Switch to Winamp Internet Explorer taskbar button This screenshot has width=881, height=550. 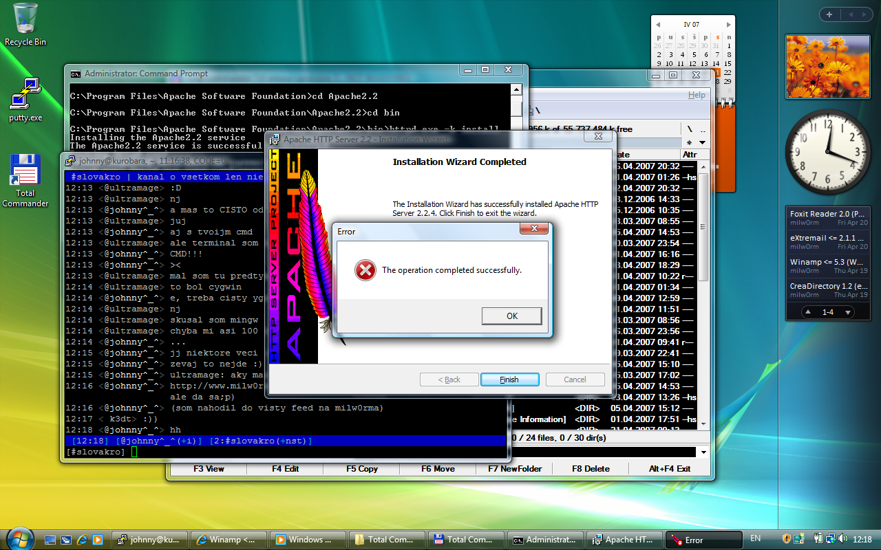(x=229, y=540)
